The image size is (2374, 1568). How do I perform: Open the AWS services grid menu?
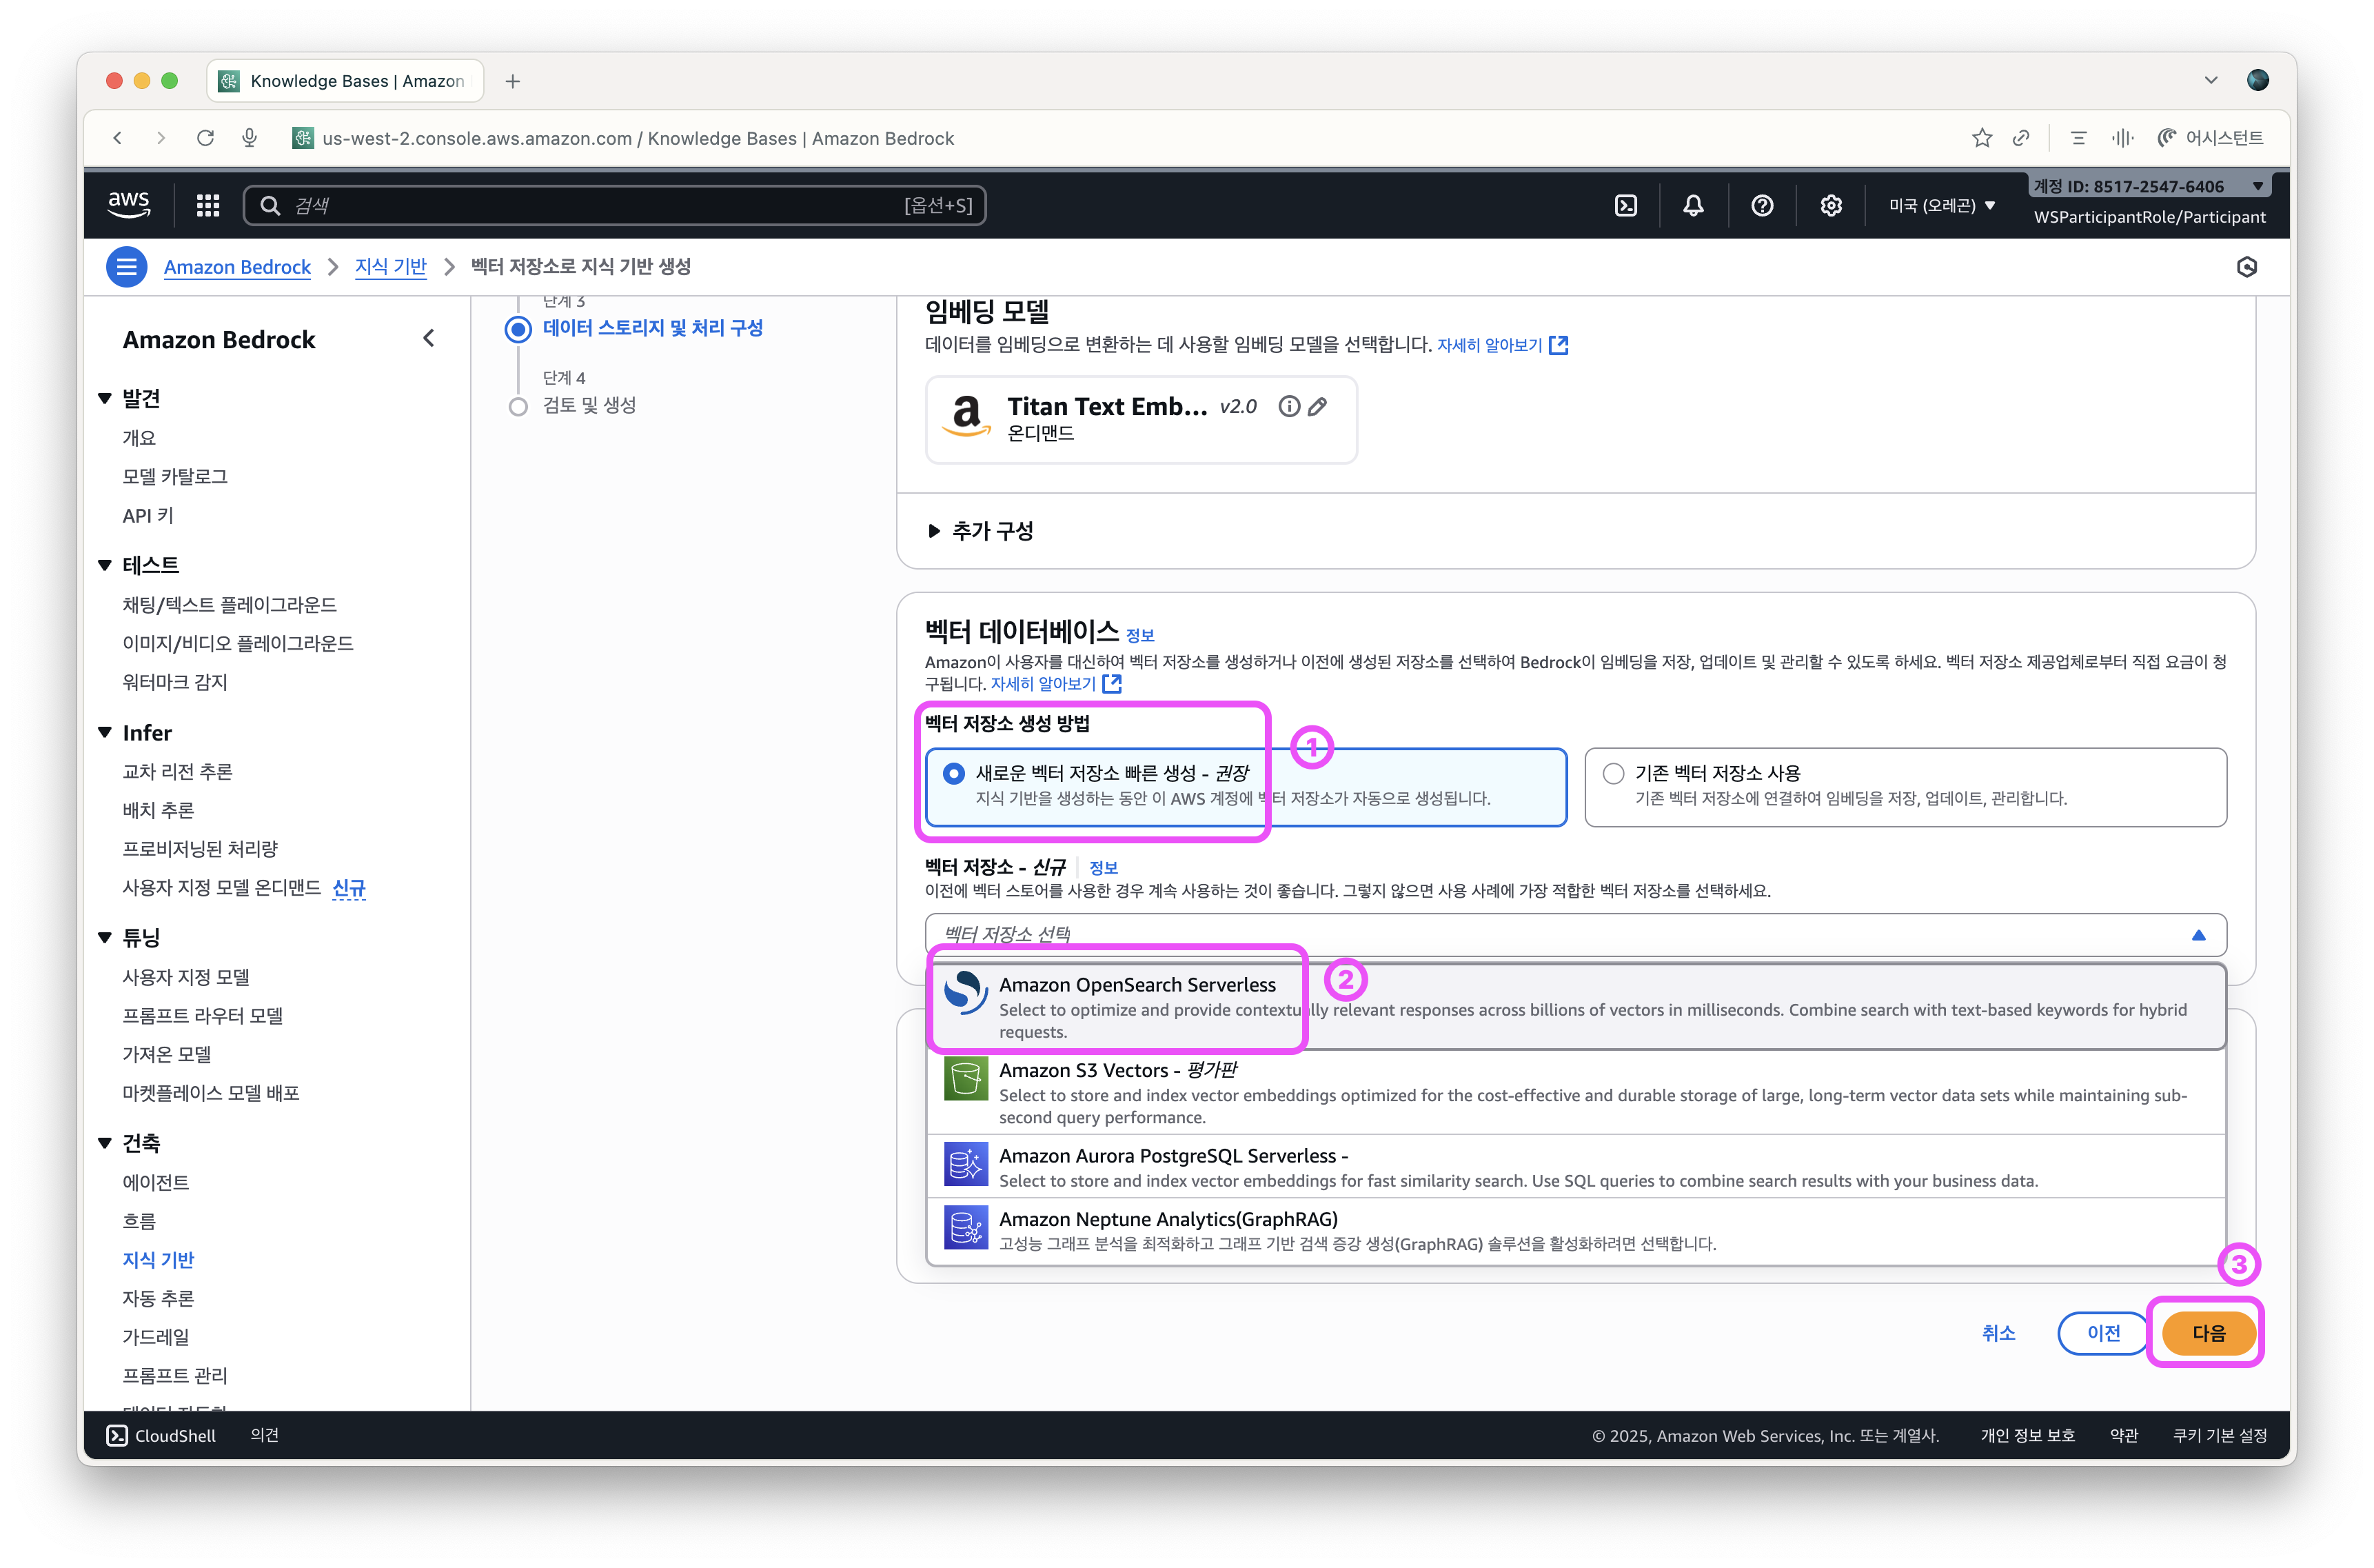coord(208,205)
